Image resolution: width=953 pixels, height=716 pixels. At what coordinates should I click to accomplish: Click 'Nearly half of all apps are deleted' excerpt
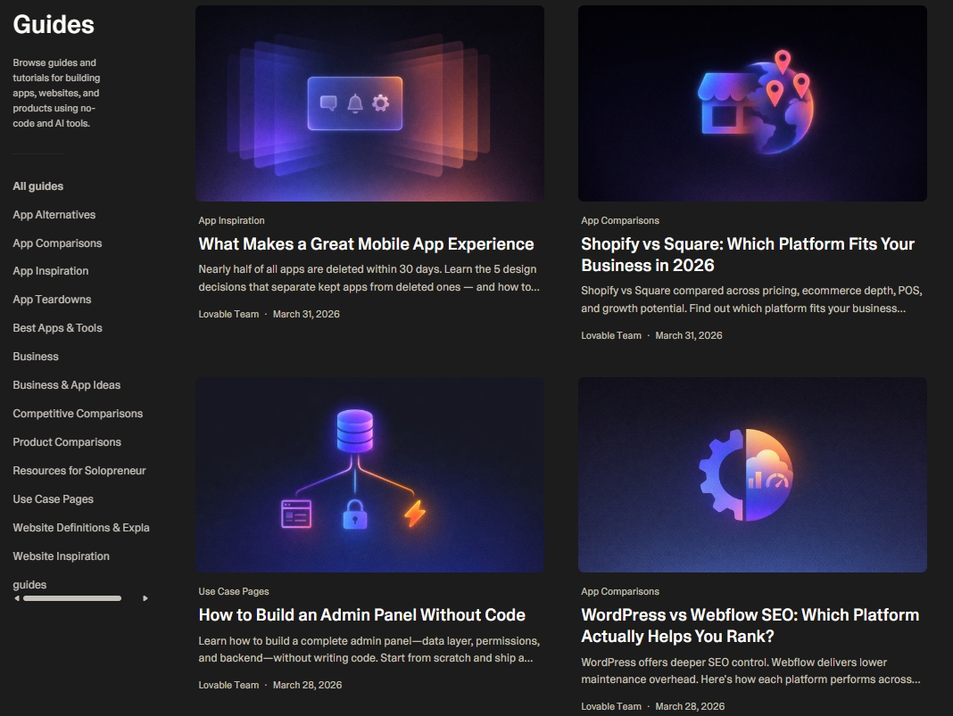click(x=369, y=278)
